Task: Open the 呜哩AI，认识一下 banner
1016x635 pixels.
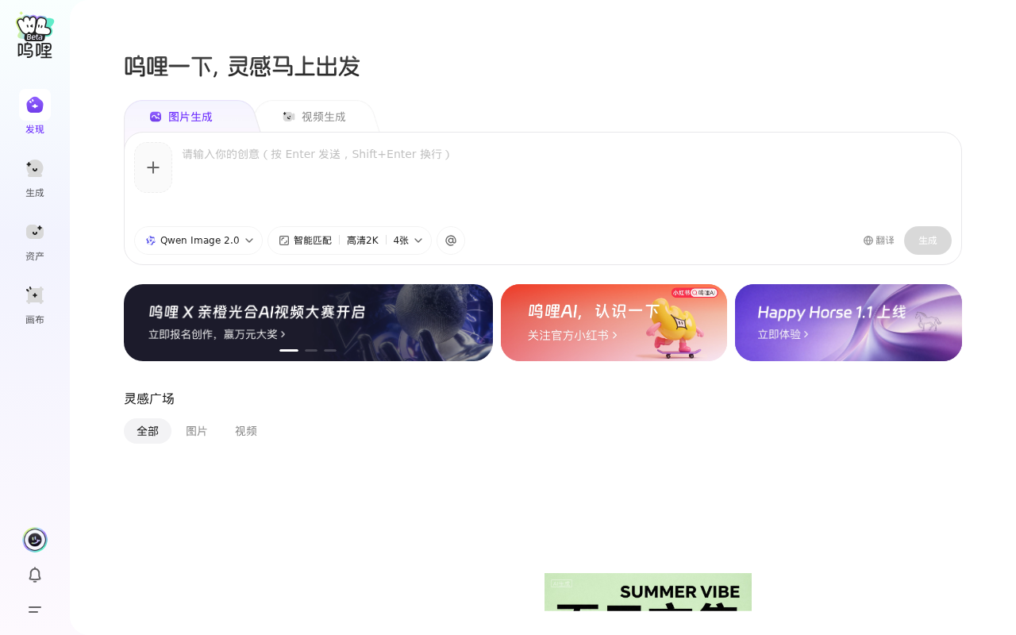Action: click(x=614, y=322)
